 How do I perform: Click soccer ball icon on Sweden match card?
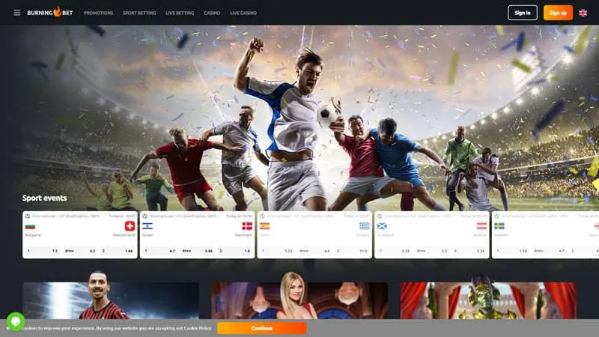point(496,216)
